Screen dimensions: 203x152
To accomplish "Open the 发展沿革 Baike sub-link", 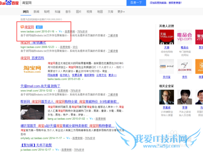I will pos(77,75).
